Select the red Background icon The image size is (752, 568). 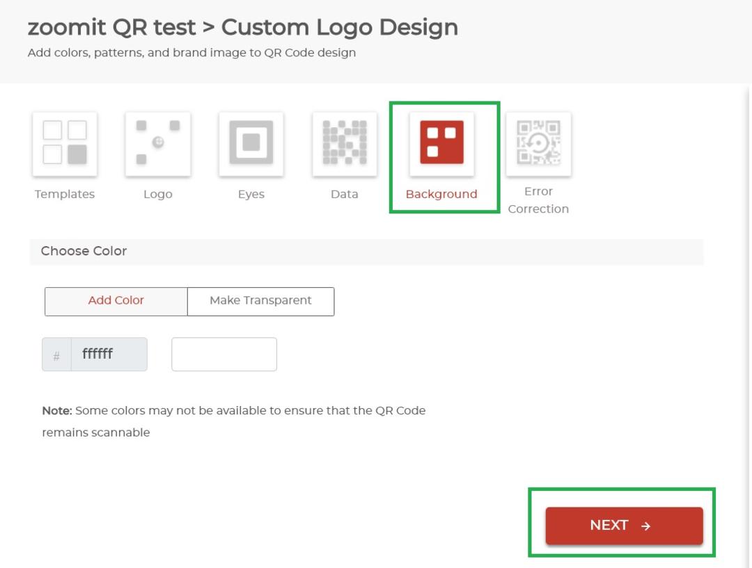click(441, 144)
